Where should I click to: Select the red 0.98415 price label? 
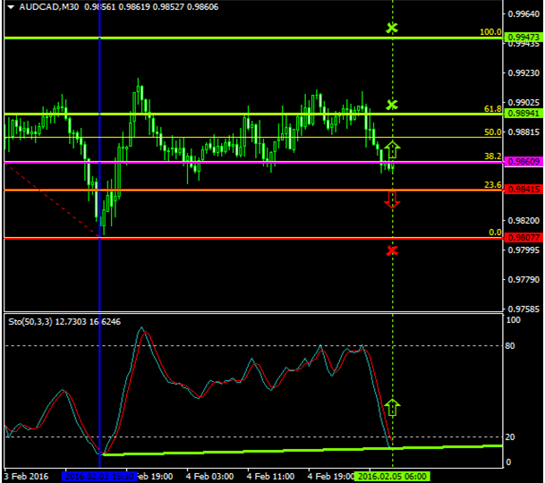[x=522, y=190]
